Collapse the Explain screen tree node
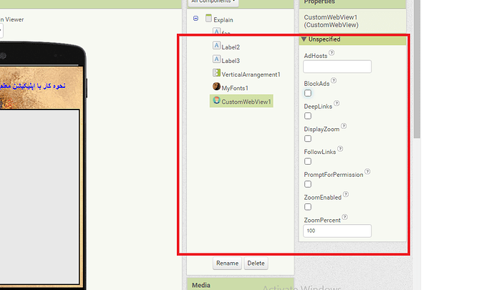Screen dimensions: 494x290 click(x=195, y=19)
